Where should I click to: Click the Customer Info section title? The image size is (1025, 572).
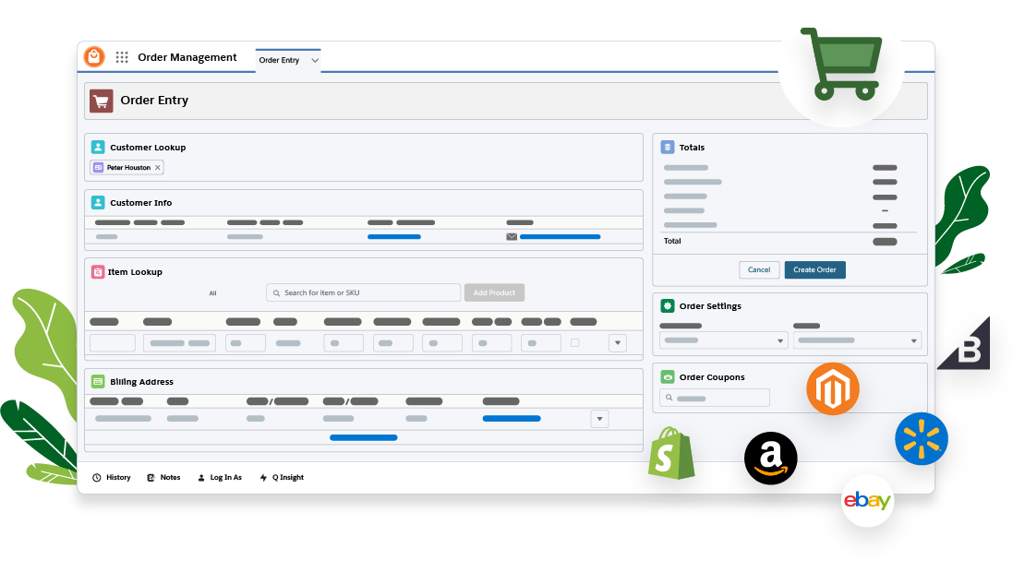(141, 203)
